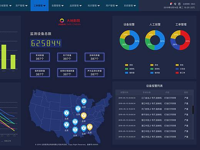Click the document icon beside the phone icon
This screenshot has height=150, width=200.
[179, 4]
